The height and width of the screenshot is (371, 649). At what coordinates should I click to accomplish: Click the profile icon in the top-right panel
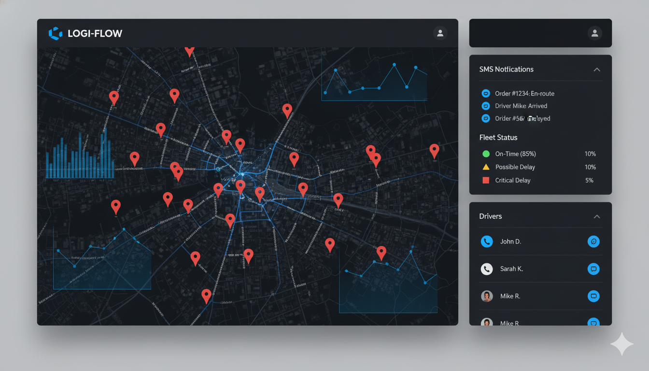point(594,33)
